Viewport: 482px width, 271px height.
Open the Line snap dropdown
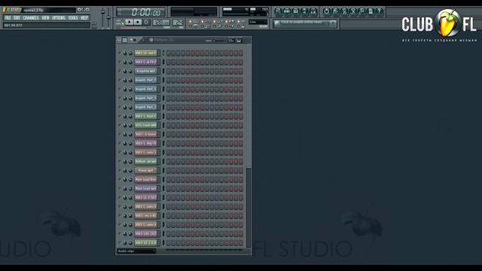click(258, 22)
